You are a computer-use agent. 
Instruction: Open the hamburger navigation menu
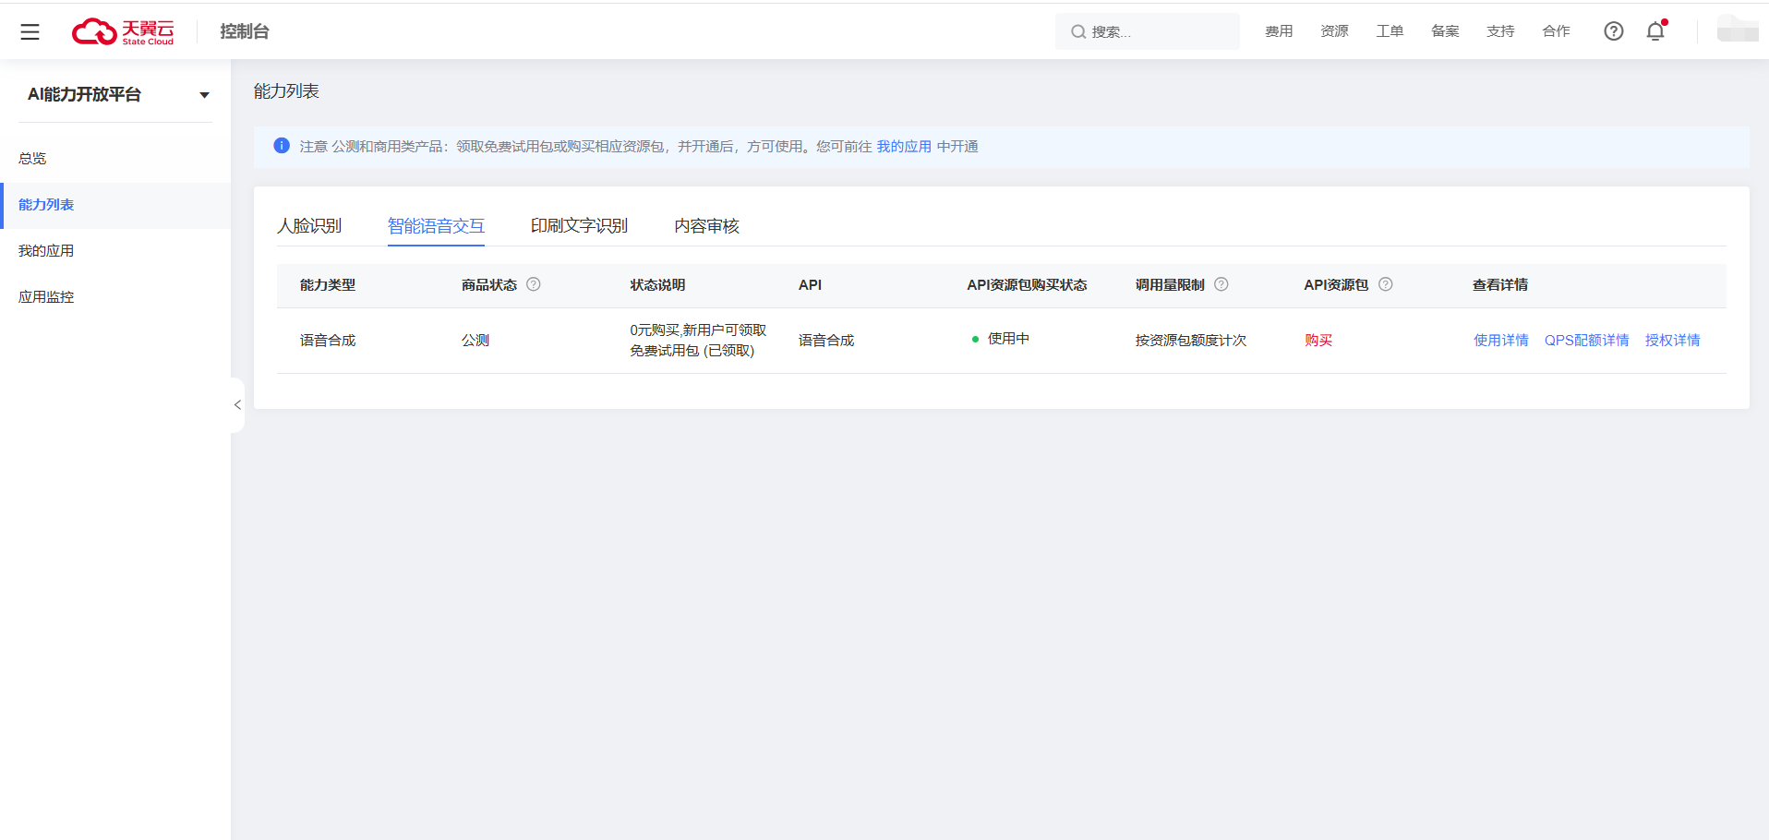coord(30,30)
